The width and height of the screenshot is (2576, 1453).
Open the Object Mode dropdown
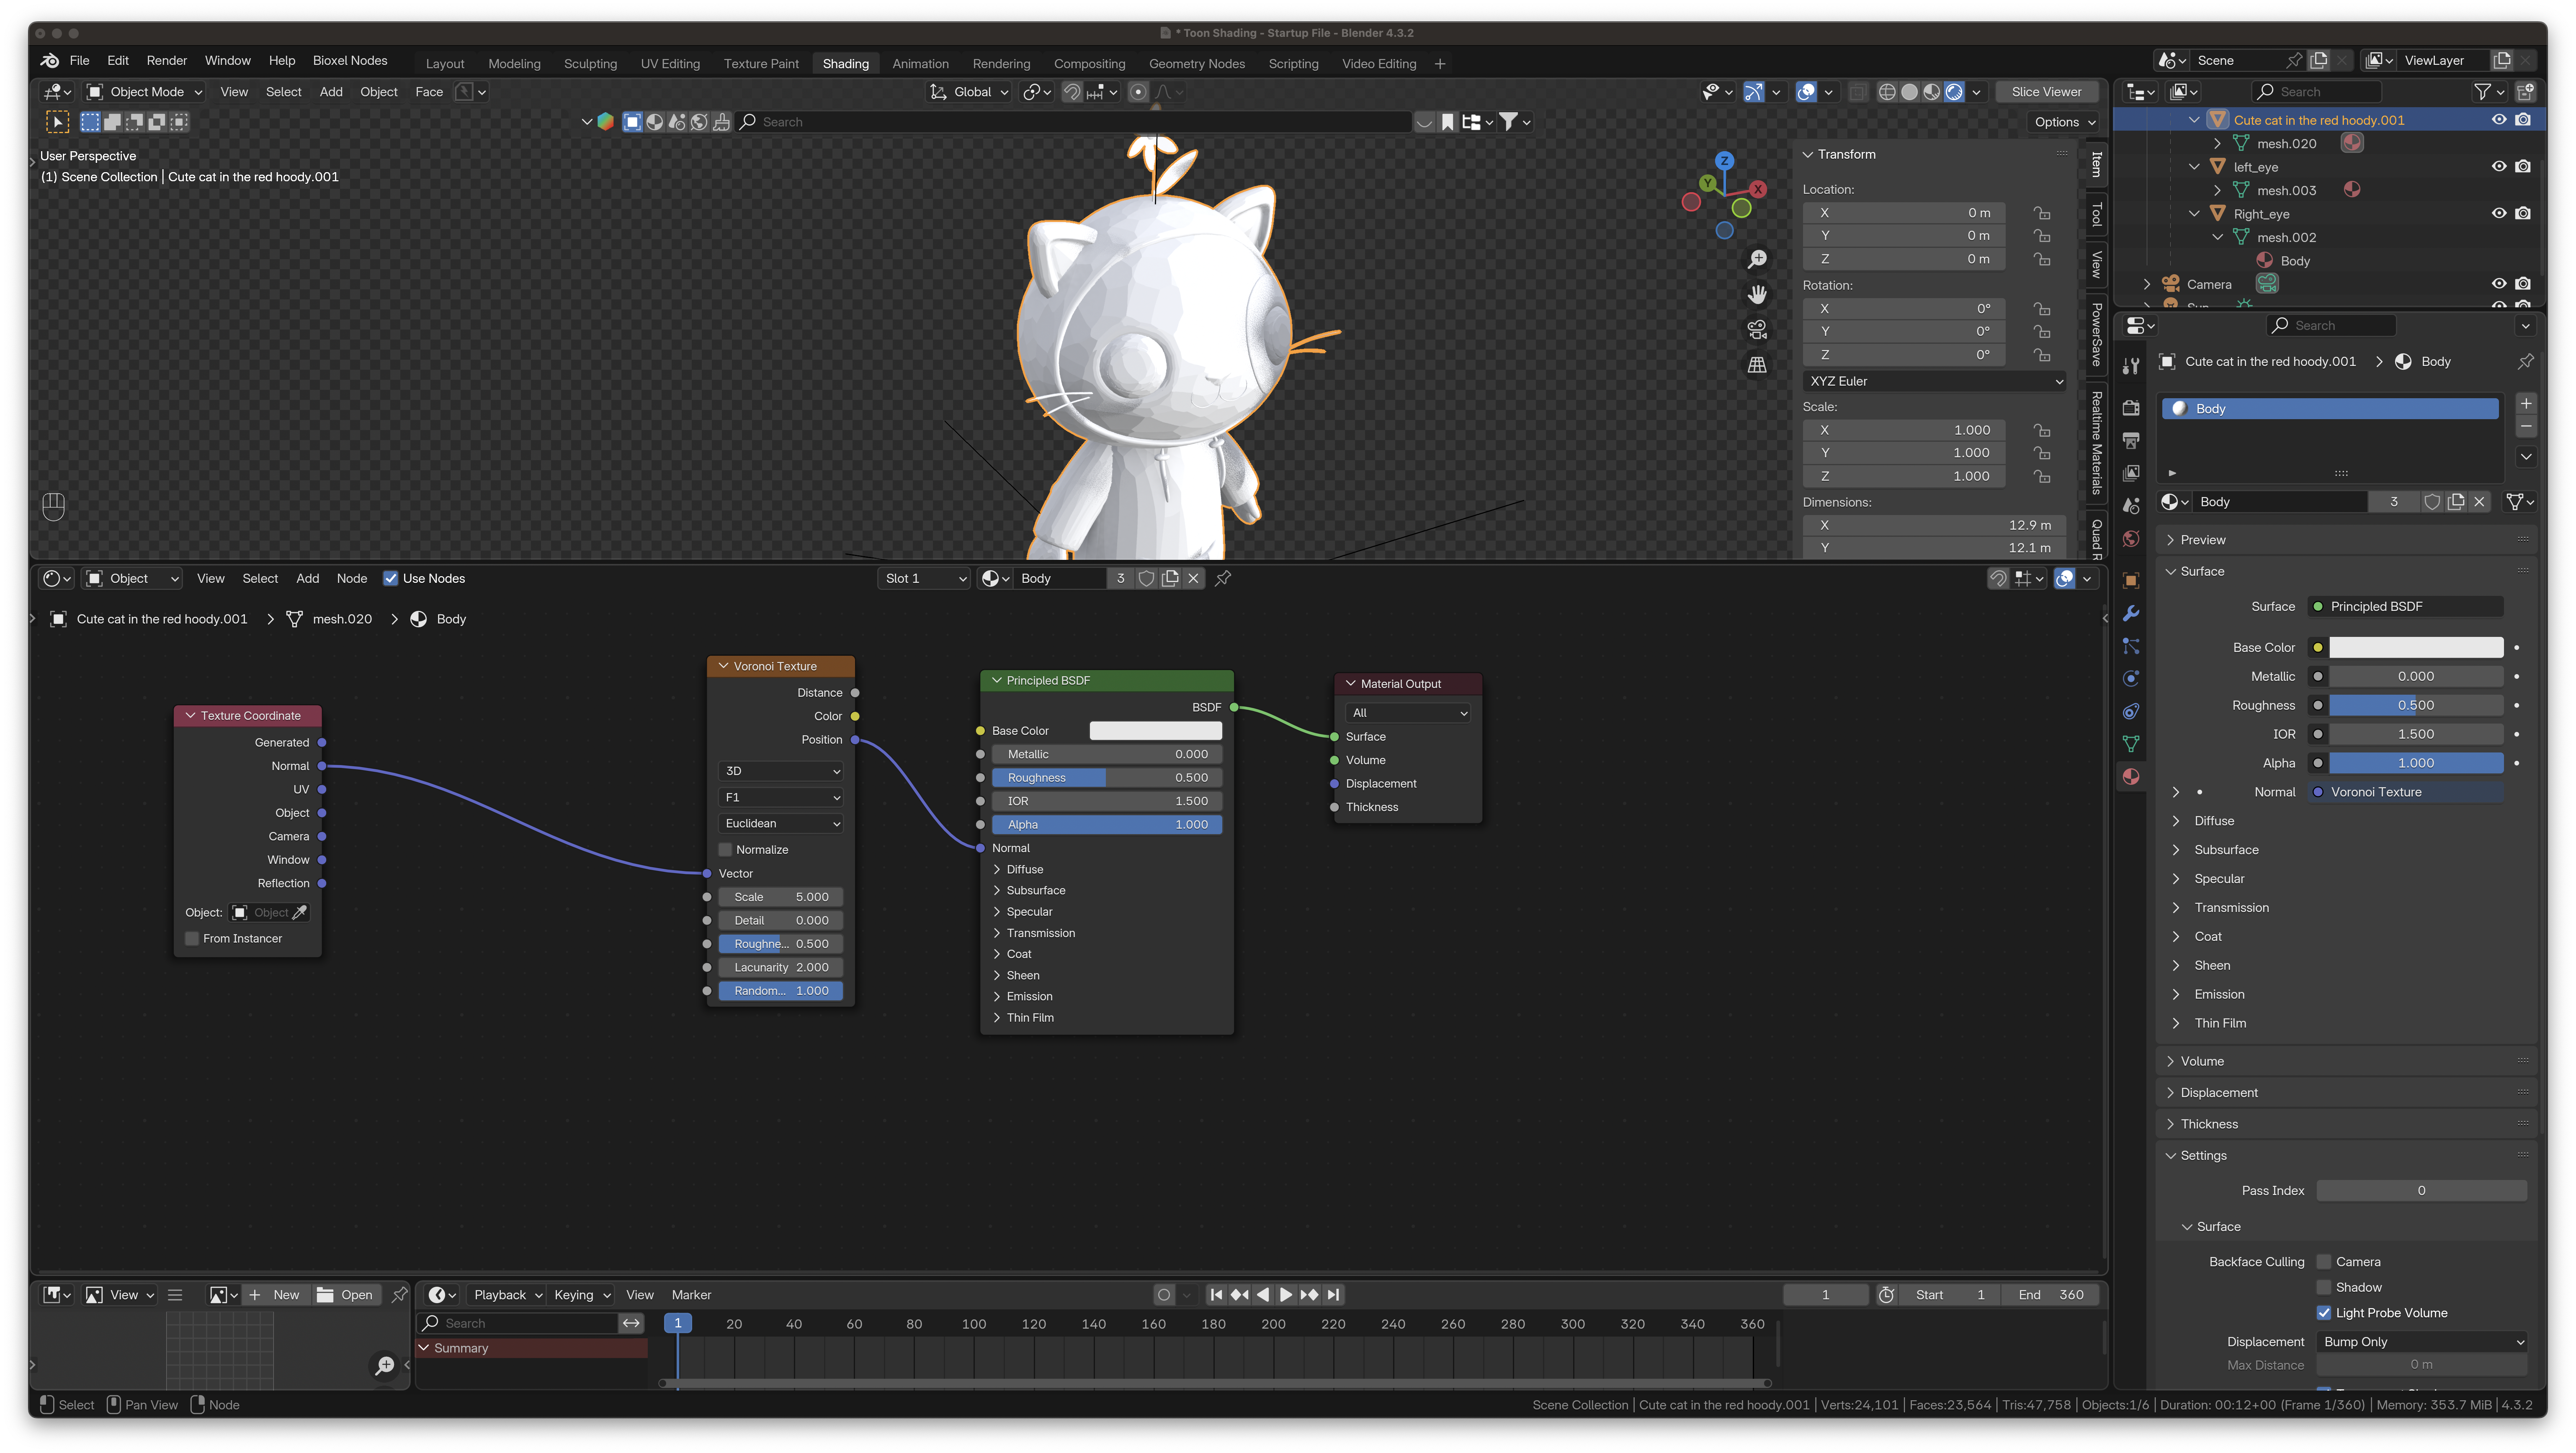pos(145,92)
